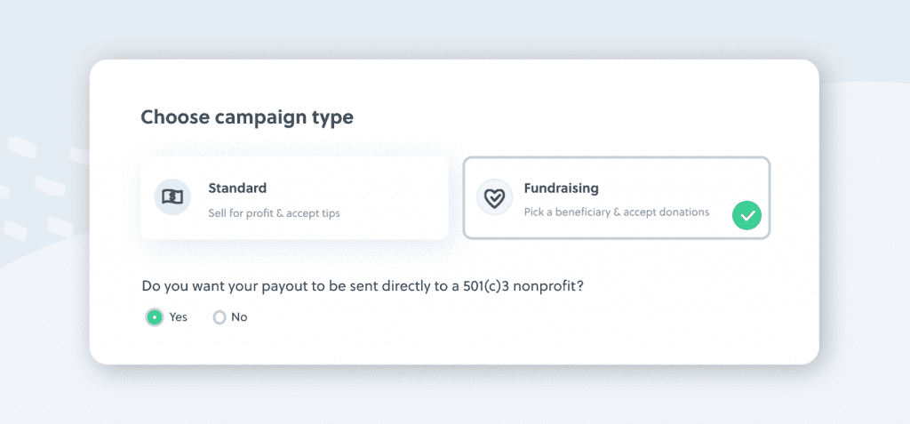The width and height of the screenshot is (910, 424).
Task: Select the No radio button
Action: (x=220, y=317)
